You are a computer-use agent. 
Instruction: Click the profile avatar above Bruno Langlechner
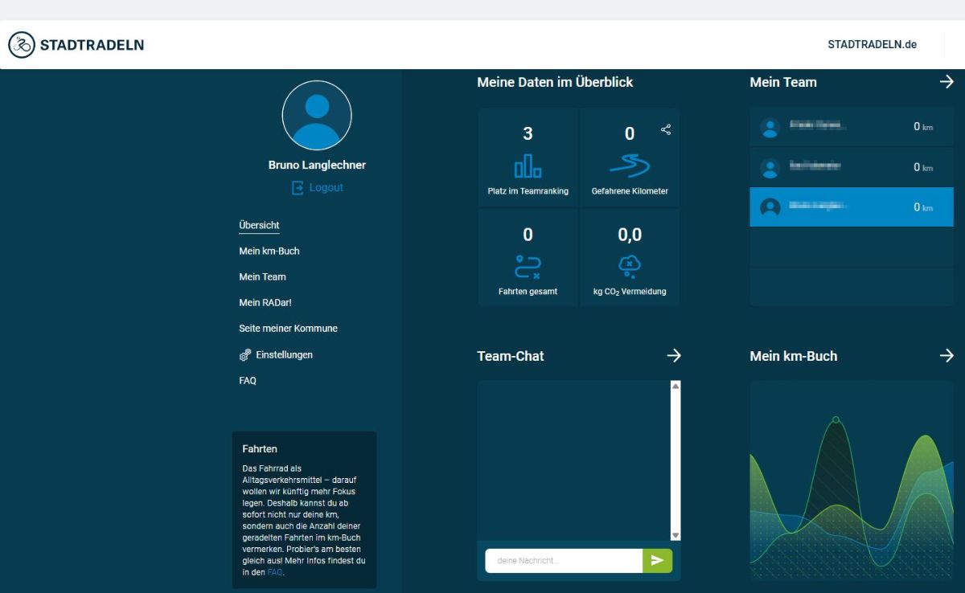pos(317,115)
